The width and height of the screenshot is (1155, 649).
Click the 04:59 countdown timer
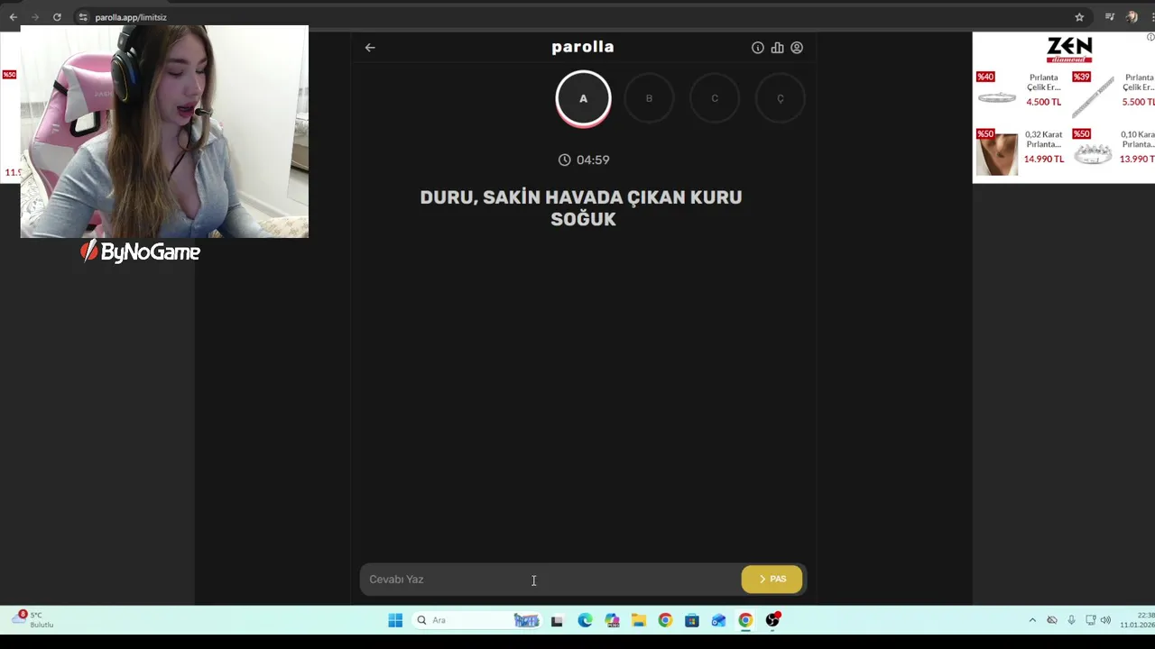point(584,160)
